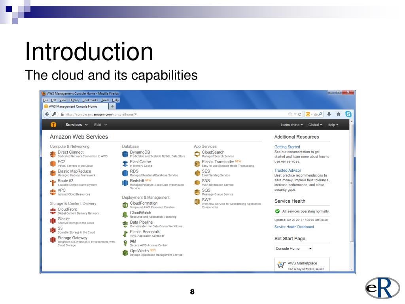Expand the AWS Help dropdown
Image resolution: width=405 pixels, height=304 pixels.
(x=333, y=125)
